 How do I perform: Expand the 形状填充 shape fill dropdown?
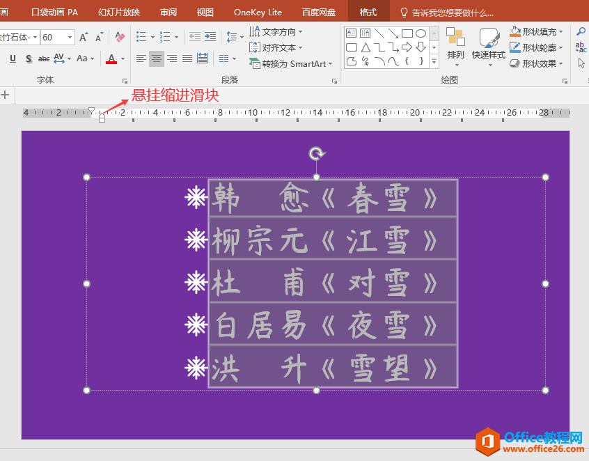[561, 31]
